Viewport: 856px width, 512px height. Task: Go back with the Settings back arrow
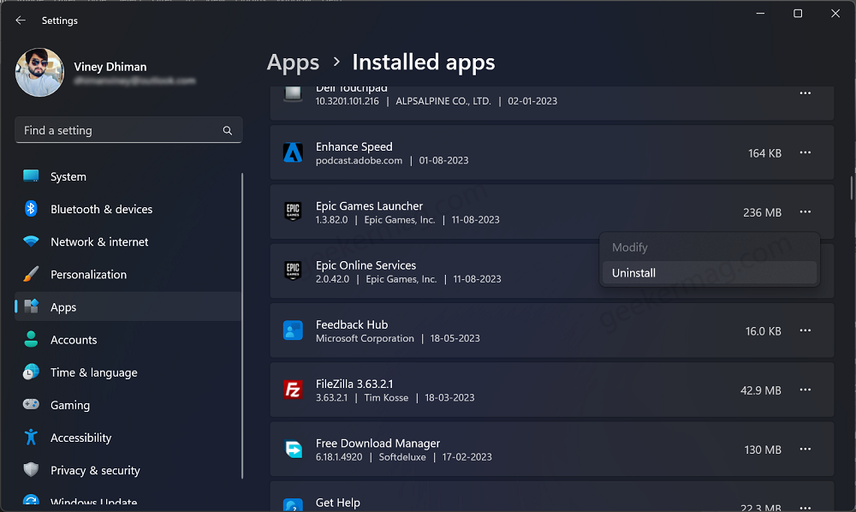click(x=21, y=21)
